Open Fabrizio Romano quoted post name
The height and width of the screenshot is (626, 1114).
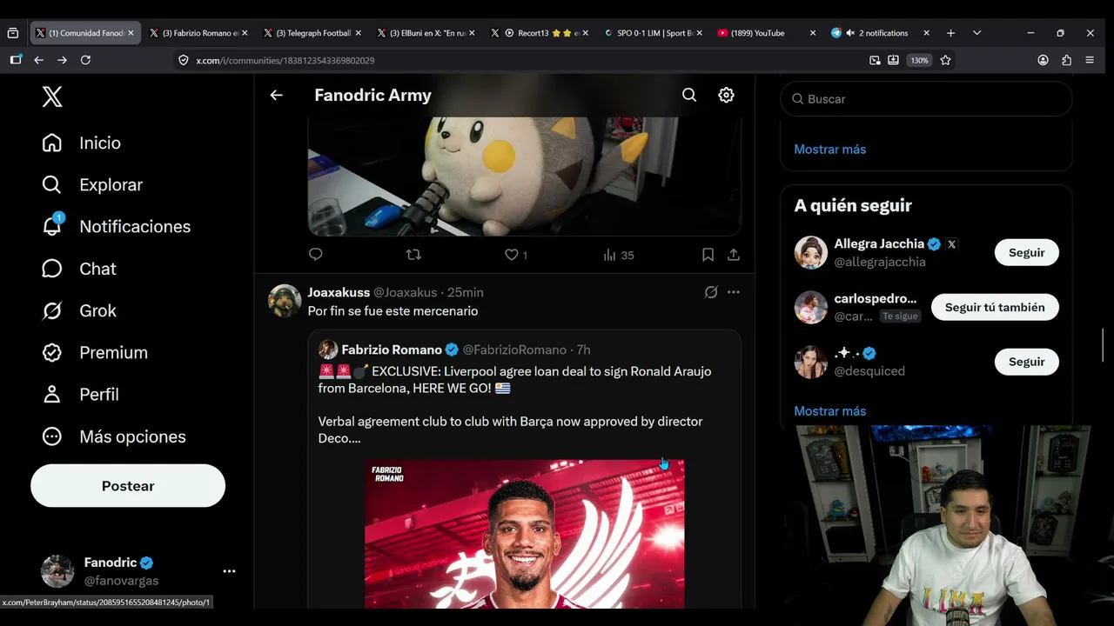pyautogui.click(x=392, y=350)
